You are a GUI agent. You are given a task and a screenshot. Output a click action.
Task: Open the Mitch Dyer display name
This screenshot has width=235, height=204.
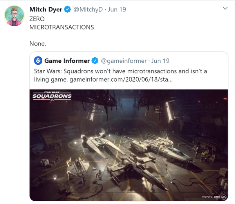(x=46, y=9)
